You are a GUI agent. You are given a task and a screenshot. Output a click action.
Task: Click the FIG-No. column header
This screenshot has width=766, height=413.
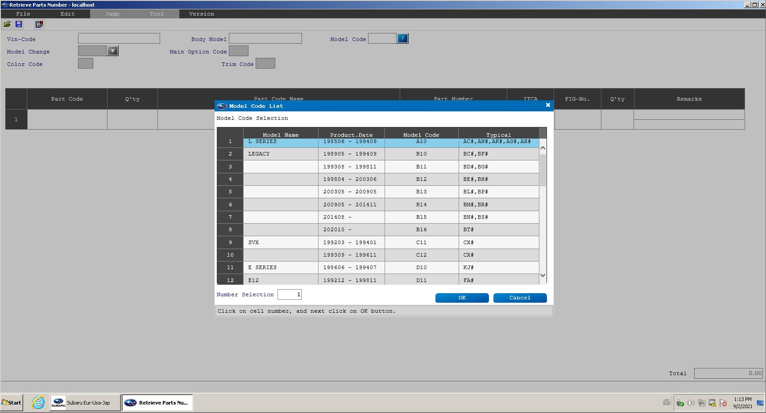(577, 99)
